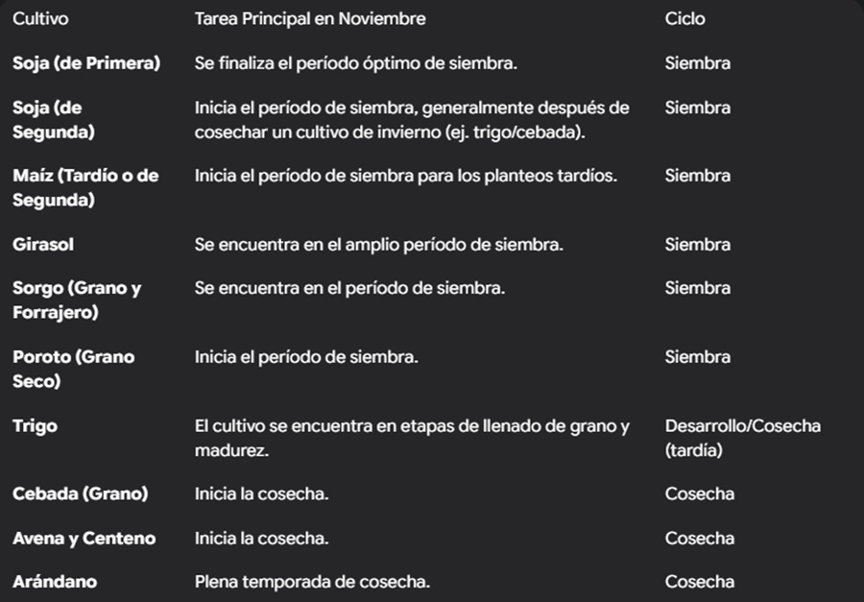Select the Girasol row's "Siembra" cycle cell
The height and width of the screenshot is (602, 864).
tap(697, 245)
